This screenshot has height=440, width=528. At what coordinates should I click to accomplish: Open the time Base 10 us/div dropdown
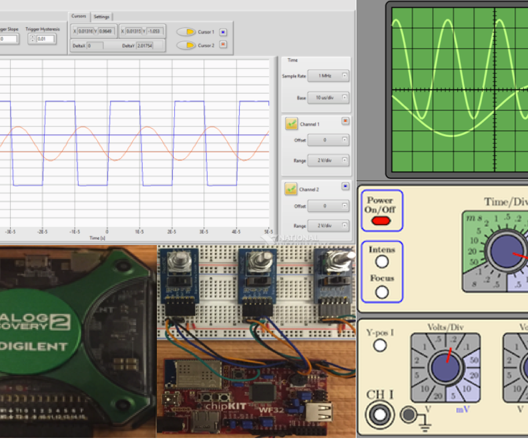(328, 97)
